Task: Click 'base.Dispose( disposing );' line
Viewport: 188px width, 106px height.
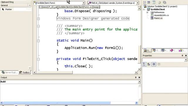Action: (90, 11)
